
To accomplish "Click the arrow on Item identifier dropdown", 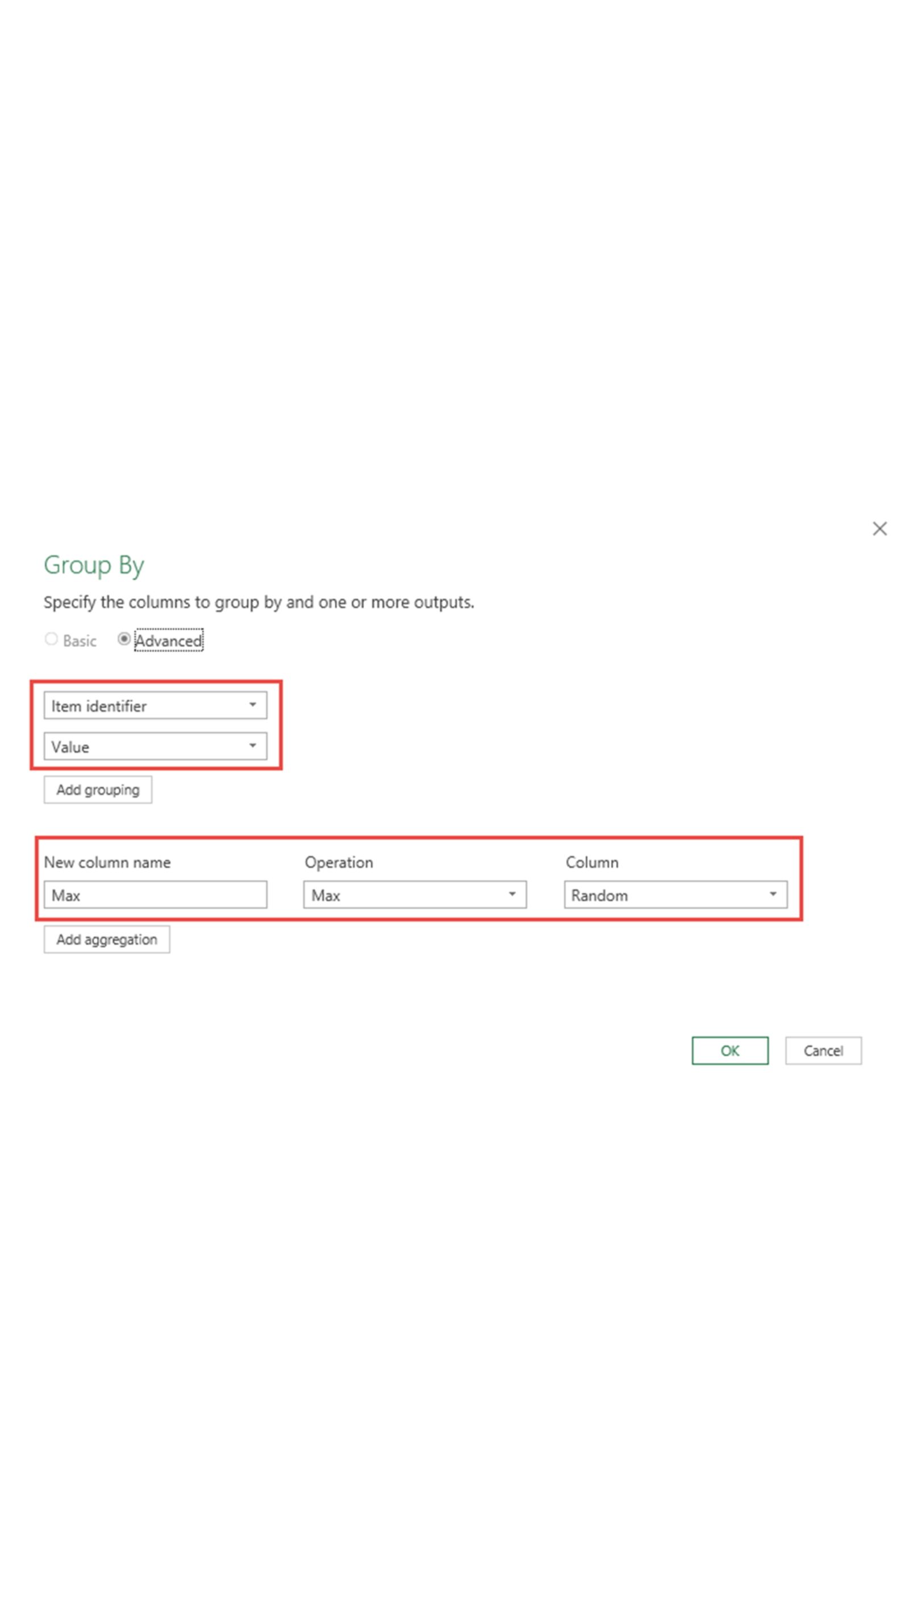I will [252, 705].
